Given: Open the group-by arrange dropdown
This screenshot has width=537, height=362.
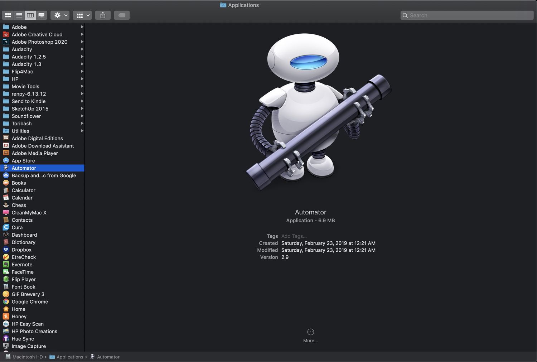Looking at the screenshot, I should point(82,15).
